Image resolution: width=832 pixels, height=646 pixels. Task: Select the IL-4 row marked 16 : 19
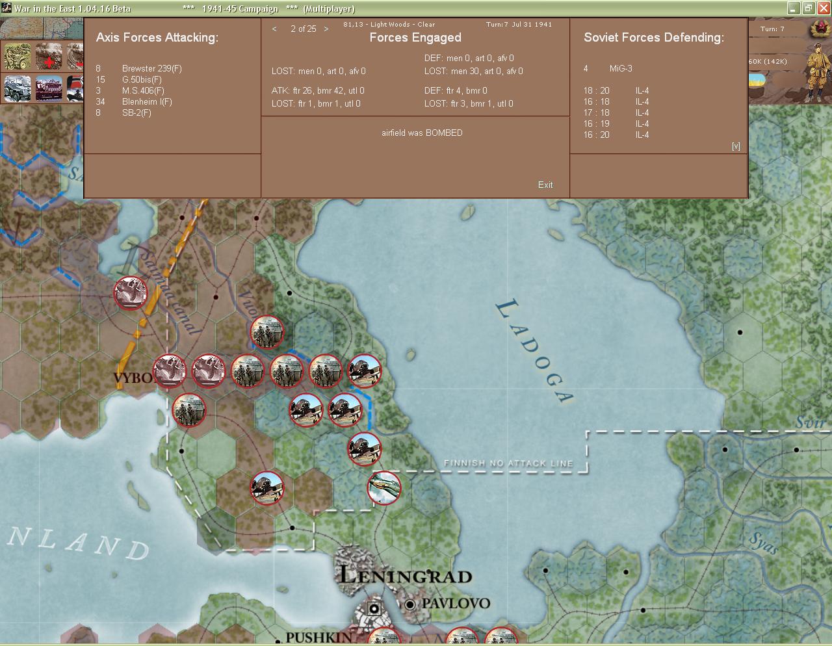(x=616, y=123)
